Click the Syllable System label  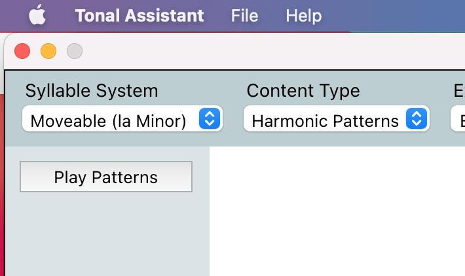point(92,91)
